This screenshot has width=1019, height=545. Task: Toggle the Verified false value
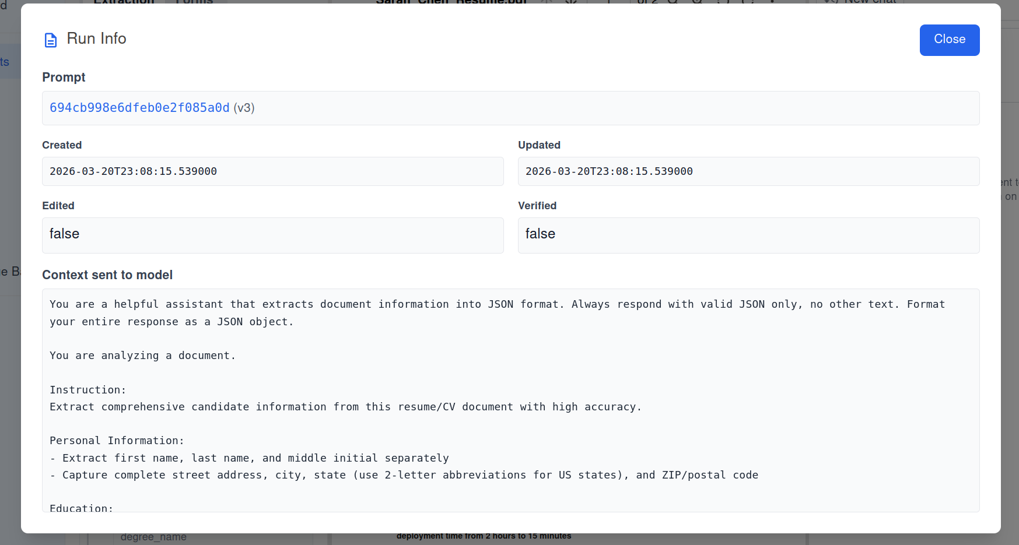[x=748, y=235]
